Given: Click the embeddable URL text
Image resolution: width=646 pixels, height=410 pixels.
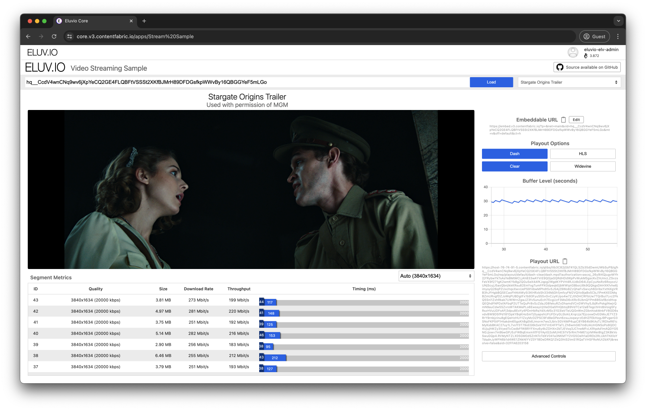Looking at the screenshot, I should (549, 130).
